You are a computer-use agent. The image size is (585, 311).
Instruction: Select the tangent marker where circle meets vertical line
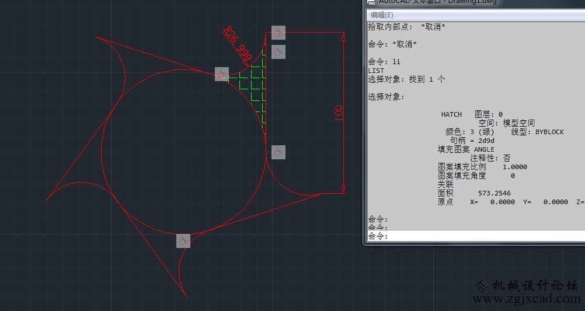(278, 152)
